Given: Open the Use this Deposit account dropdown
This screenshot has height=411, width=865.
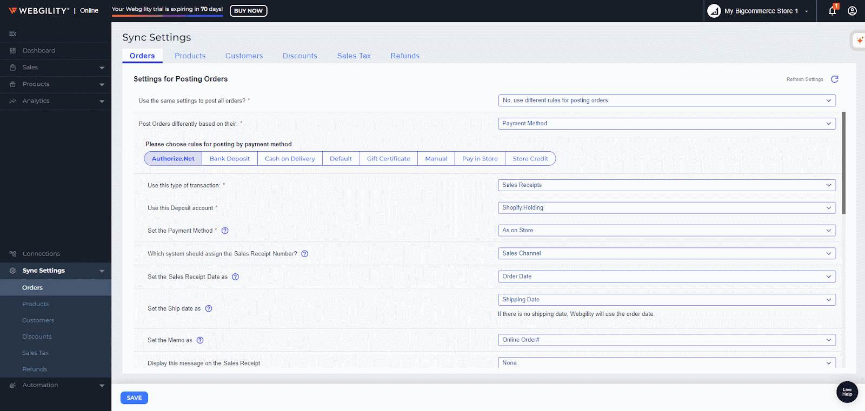Looking at the screenshot, I should pyautogui.click(x=666, y=208).
